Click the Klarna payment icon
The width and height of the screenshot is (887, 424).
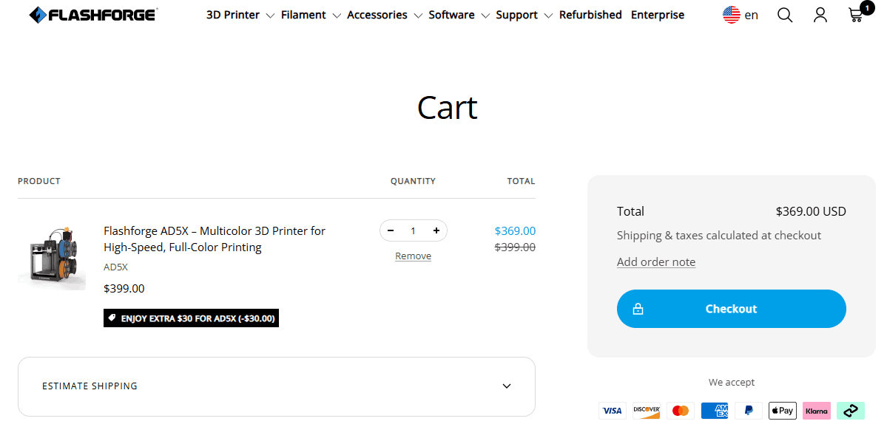pos(816,411)
